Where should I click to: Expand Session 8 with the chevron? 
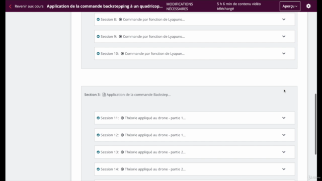284,19
